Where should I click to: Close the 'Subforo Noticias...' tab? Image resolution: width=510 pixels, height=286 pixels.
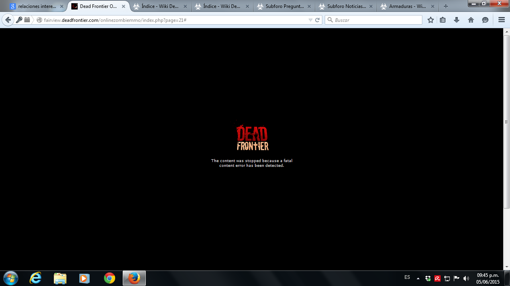pyautogui.click(x=371, y=6)
